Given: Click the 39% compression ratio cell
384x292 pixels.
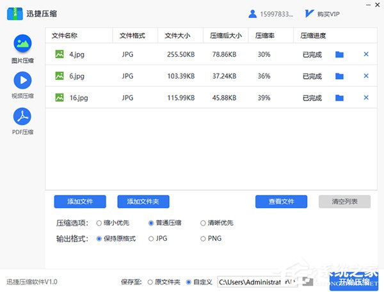Looking at the screenshot, I should click(264, 98).
